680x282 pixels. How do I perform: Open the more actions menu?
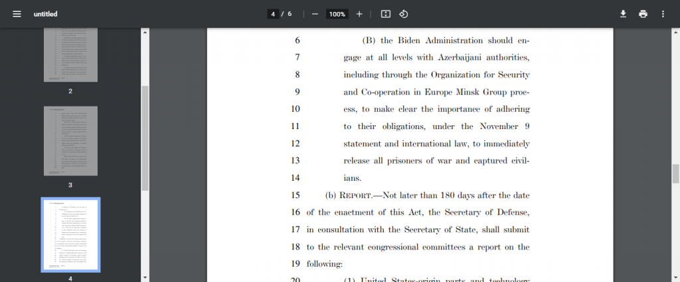coord(663,14)
